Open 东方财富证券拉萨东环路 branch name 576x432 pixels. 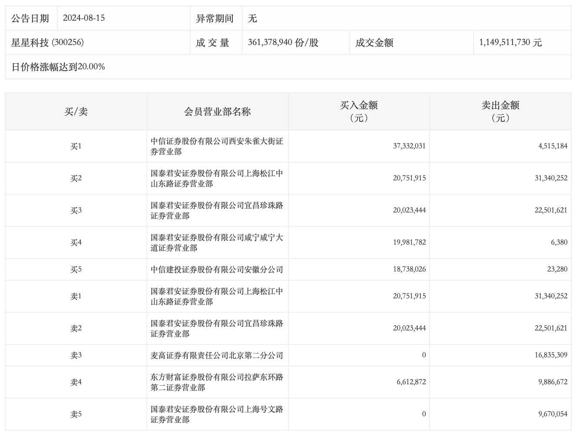(217, 382)
